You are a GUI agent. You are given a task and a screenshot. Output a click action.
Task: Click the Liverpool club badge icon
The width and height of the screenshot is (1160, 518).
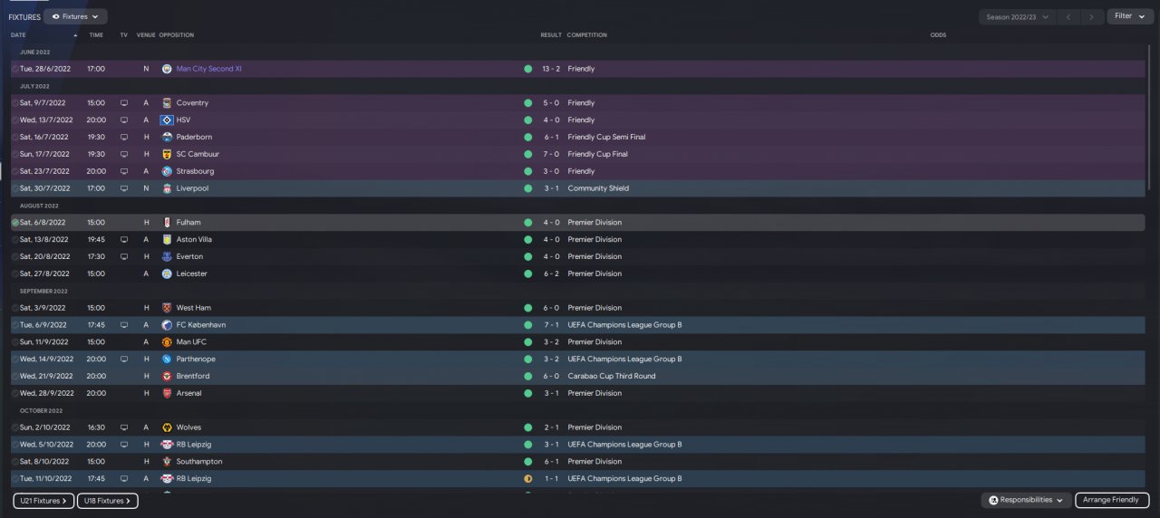click(167, 188)
